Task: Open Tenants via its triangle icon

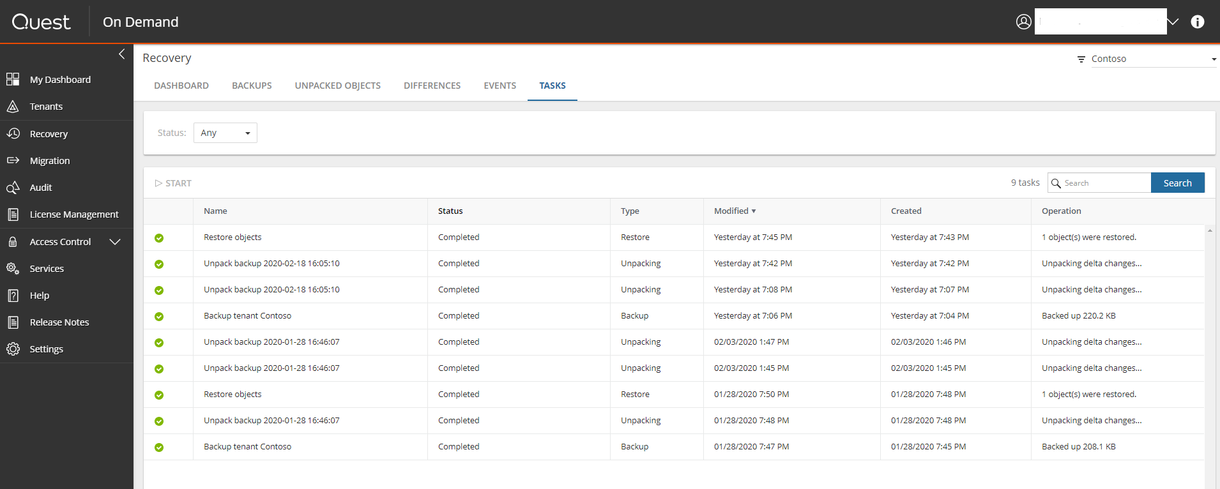Action: coord(13,107)
